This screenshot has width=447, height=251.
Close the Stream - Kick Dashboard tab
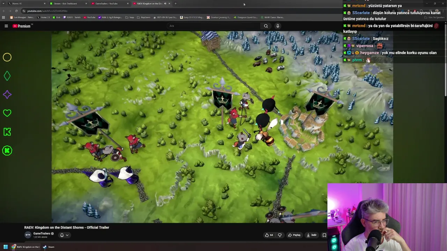[86, 3]
